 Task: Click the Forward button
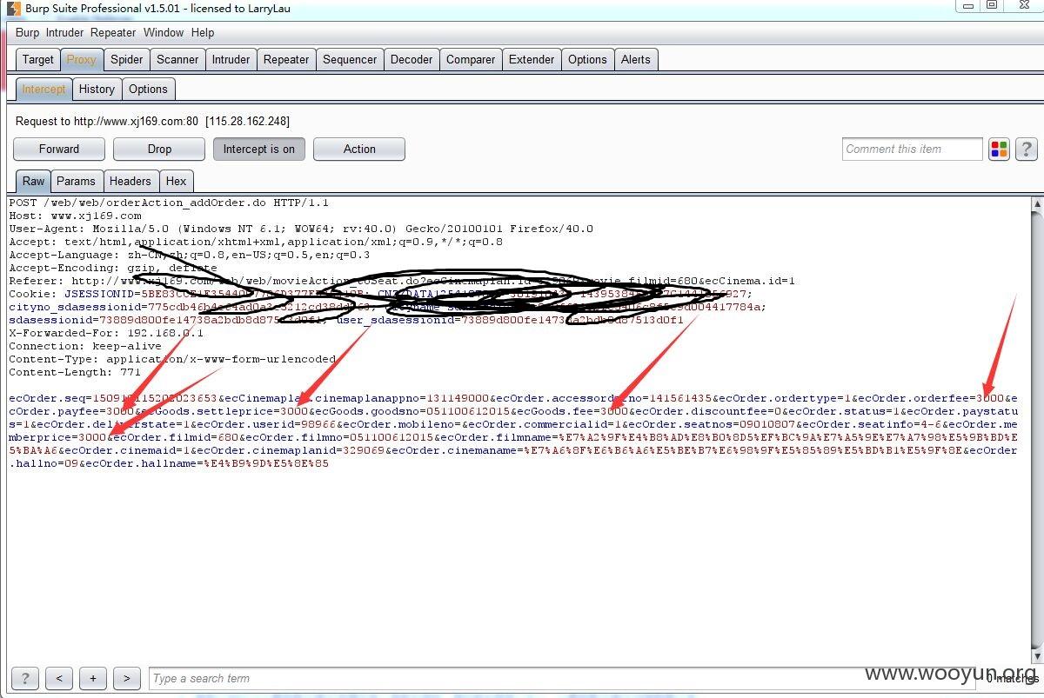tap(59, 150)
